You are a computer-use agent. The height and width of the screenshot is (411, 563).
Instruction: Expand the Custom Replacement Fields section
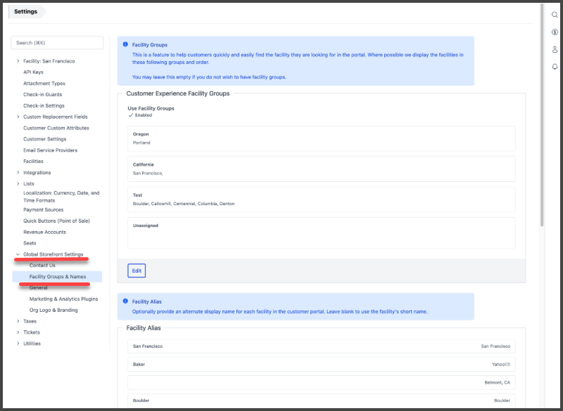[18, 117]
